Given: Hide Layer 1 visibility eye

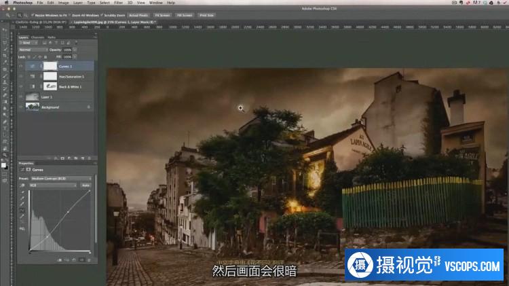Looking at the screenshot, I should coord(21,97).
